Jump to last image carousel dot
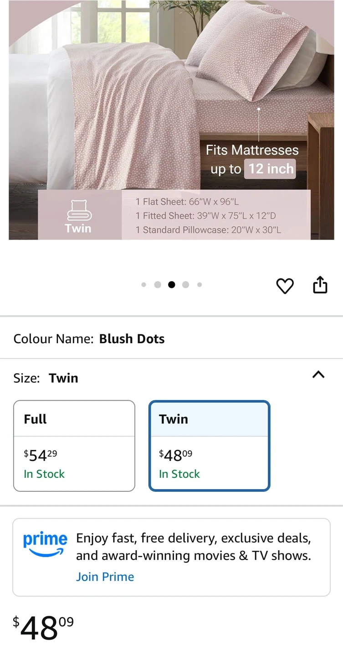This screenshot has height=657, width=343. (x=200, y=285)
